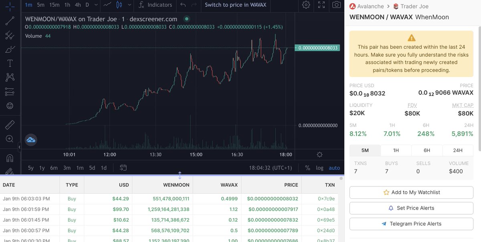The image size is (481, 242).
Task: Select the crosshair cursor tool
Action: 10,6
